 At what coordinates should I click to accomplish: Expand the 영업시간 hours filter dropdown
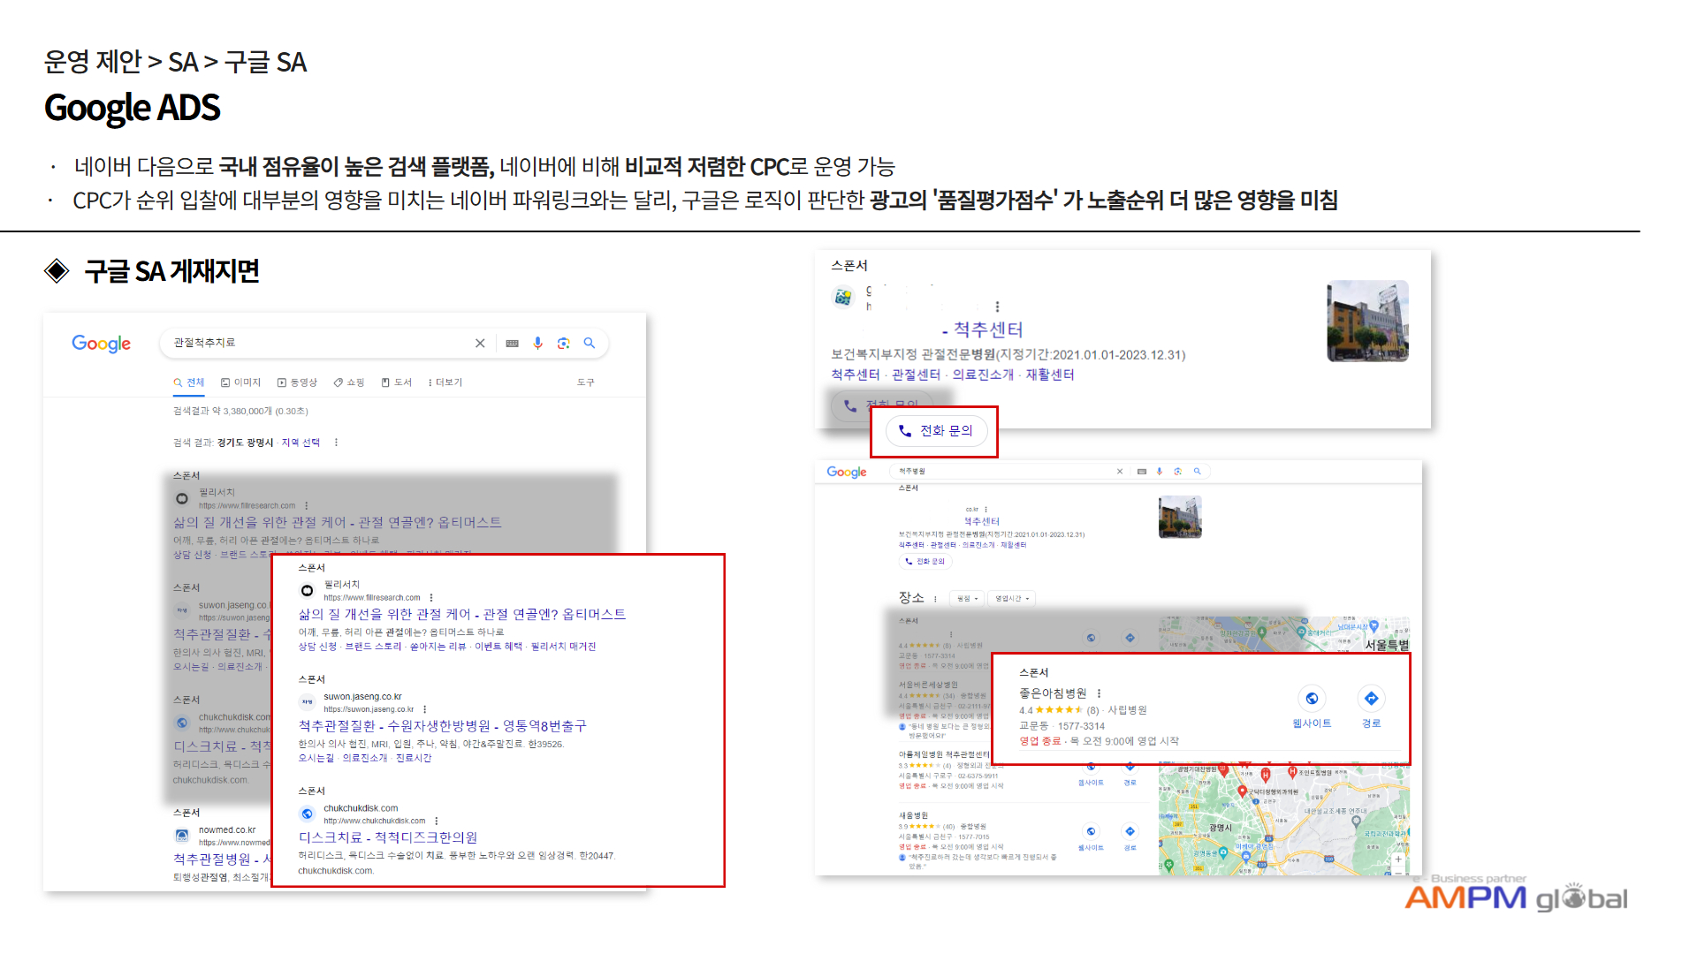(x=1011, y=598)
